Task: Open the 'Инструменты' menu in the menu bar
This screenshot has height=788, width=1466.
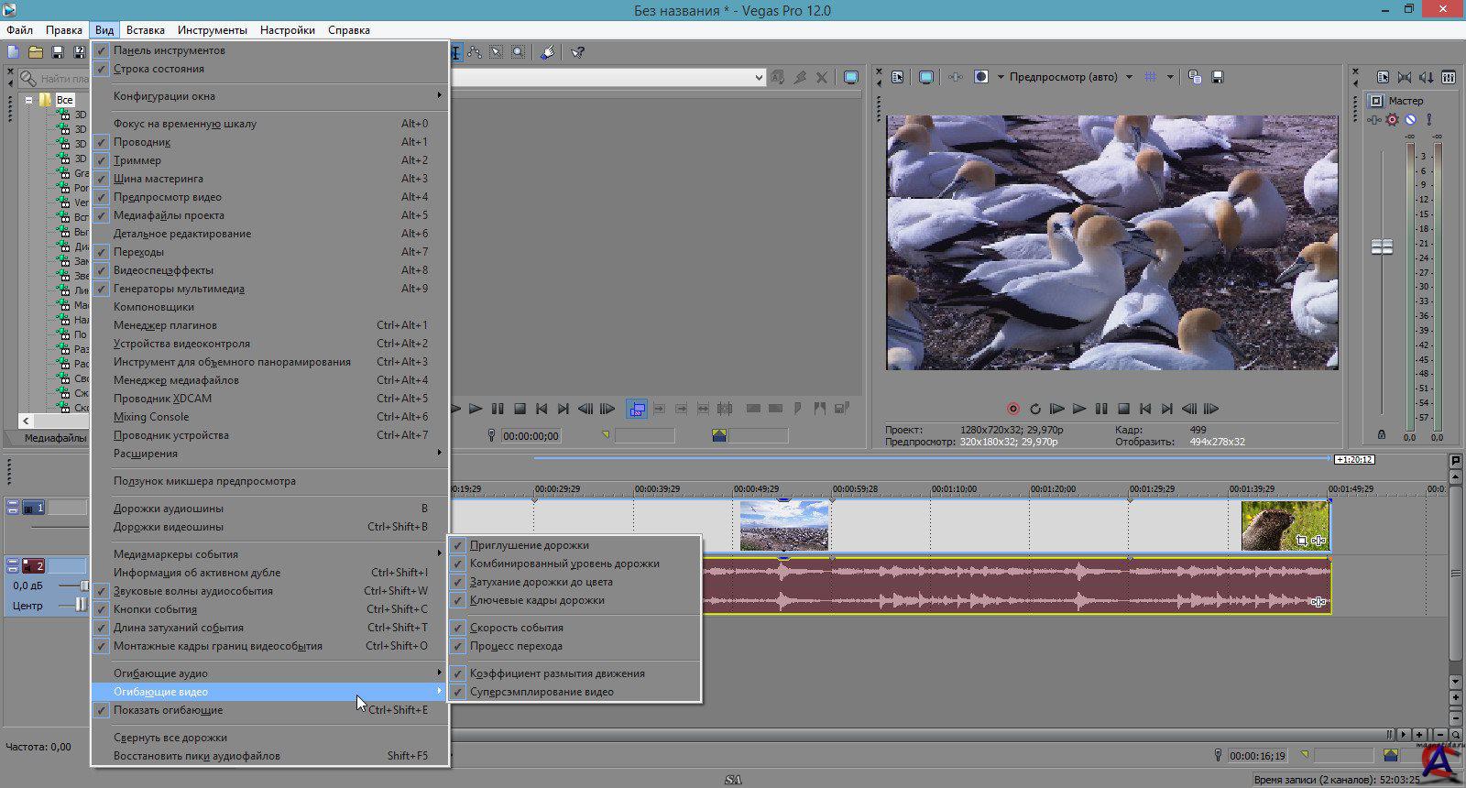Action: point(212,30)
